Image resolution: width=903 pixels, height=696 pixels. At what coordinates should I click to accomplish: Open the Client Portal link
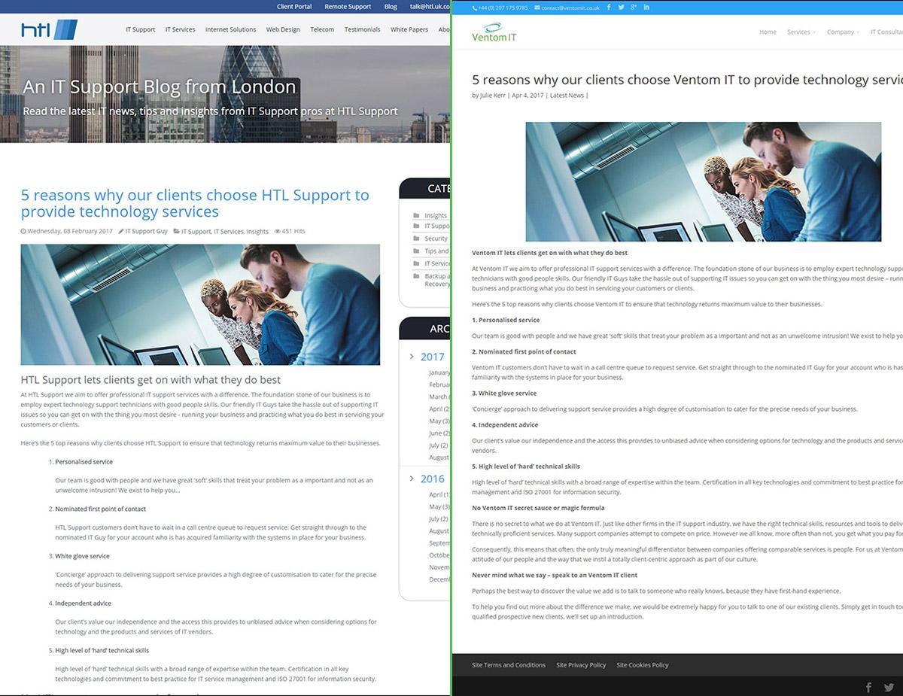click(x=294, y=7)
